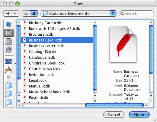Select Music School Book.icdk file
Image resolution: width=157 pixels, height=122 pixels.
click(x=57, y=92)
